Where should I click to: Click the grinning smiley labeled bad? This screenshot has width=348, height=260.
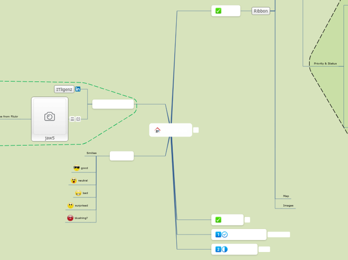coord(78,193)
